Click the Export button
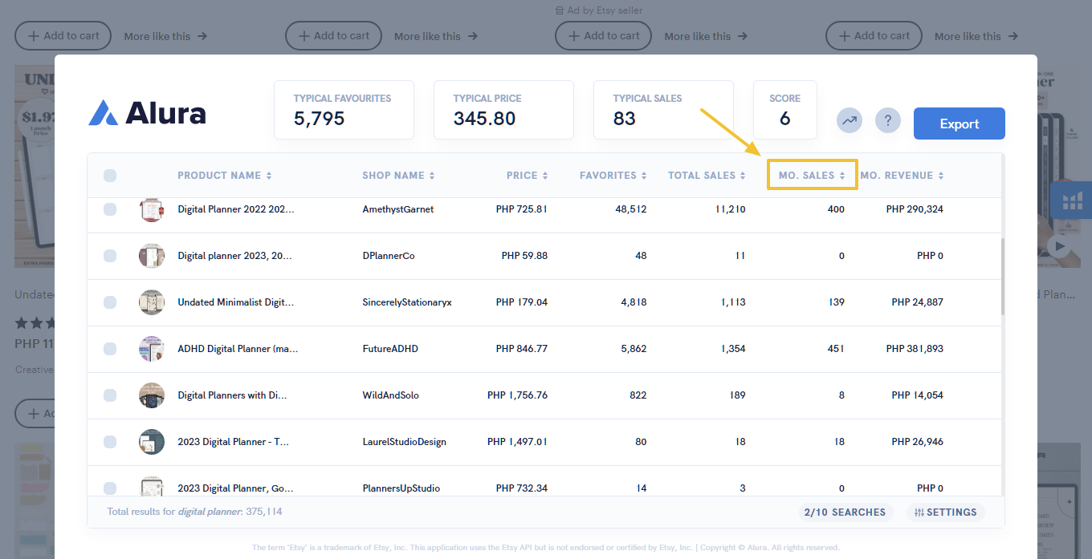Viewport: 1092px width, 559px height. pyautogui.click(x=960, y=124)
